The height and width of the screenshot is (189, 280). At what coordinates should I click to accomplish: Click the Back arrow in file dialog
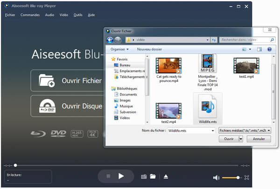[110, 40]
